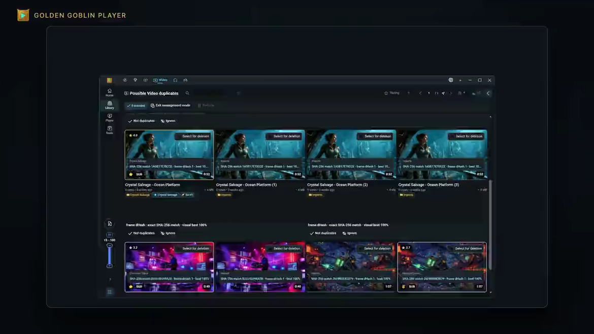The width and height of the screenshot is (594, 334).
Task: Click the file icon above the sidebar slider
Action: (x=110, y=224)
